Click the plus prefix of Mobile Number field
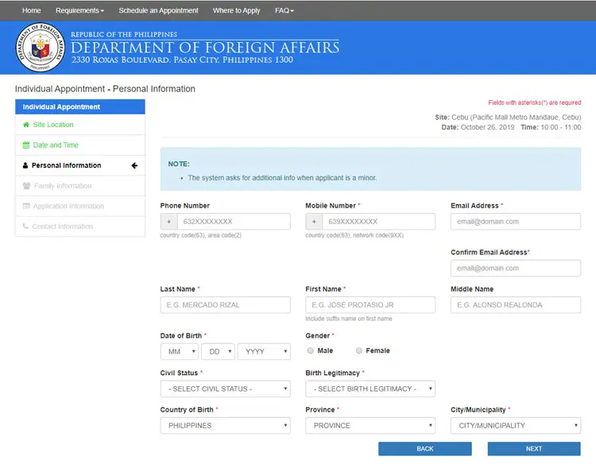The height and width of the screenshot is (468, 596). click(314, 222)
